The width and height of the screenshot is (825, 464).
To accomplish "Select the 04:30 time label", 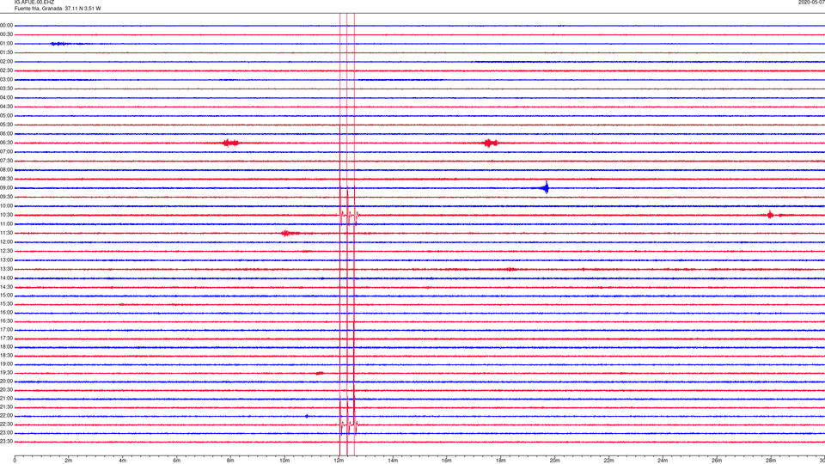I will point(7,107).
